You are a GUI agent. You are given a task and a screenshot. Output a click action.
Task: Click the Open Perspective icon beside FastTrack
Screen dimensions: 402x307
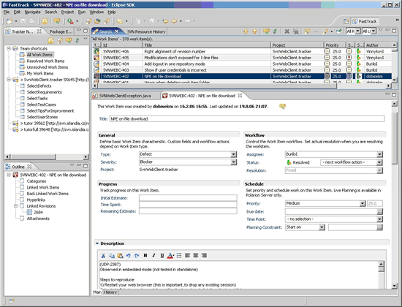tap(346, 21)
